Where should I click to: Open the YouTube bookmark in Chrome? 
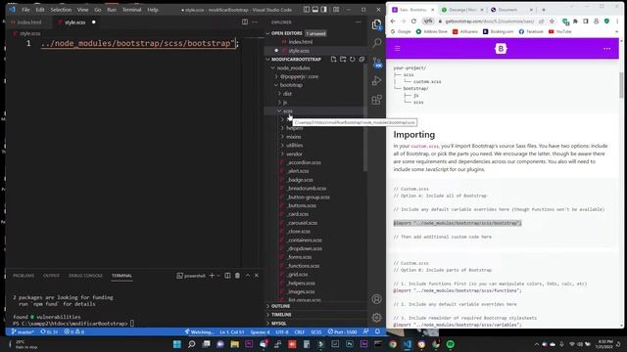click(x=559, y=31)
